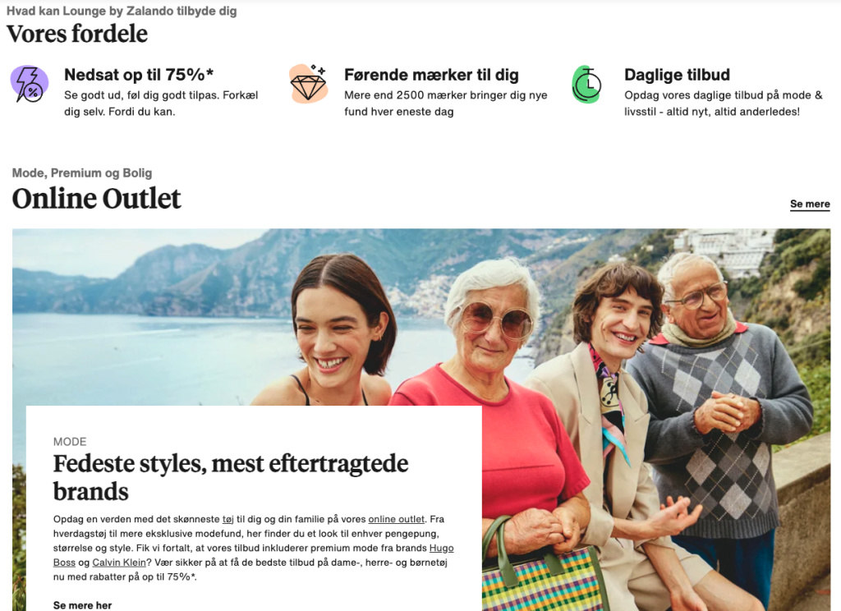841x611 pixels.
Task: Click the 'Førende mærker til dig' heading
Action: [x=432, y=75]
